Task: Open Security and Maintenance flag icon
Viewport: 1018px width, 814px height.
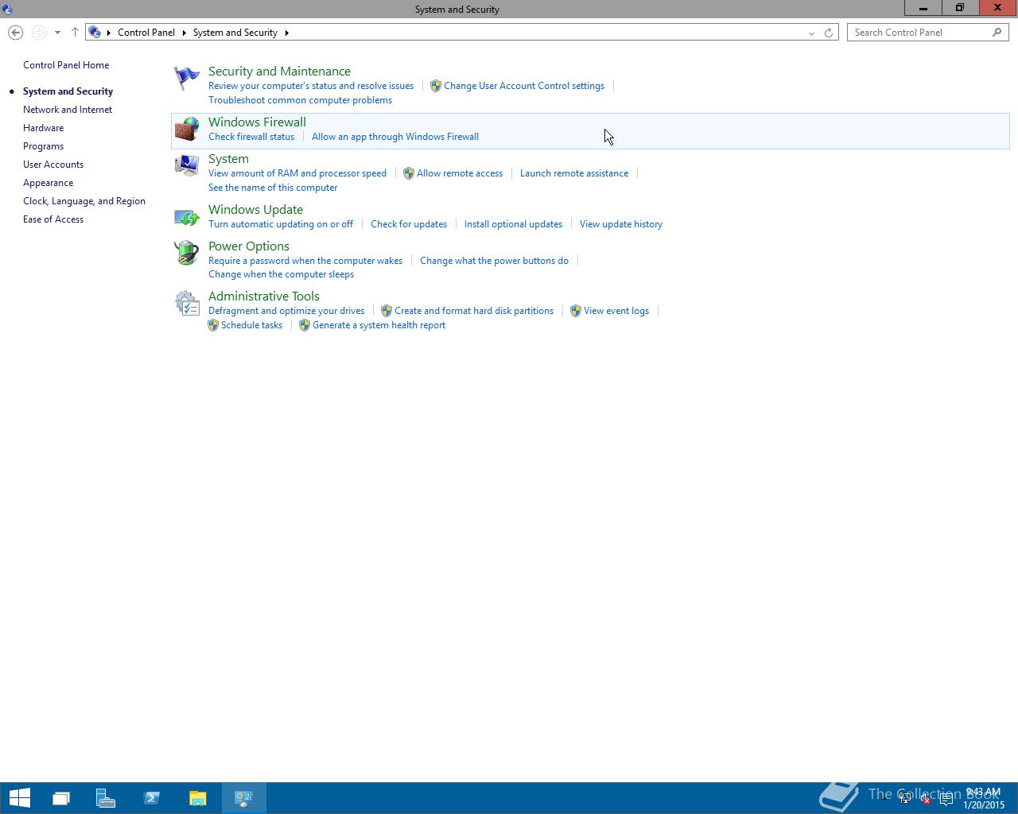Action: 187,78
